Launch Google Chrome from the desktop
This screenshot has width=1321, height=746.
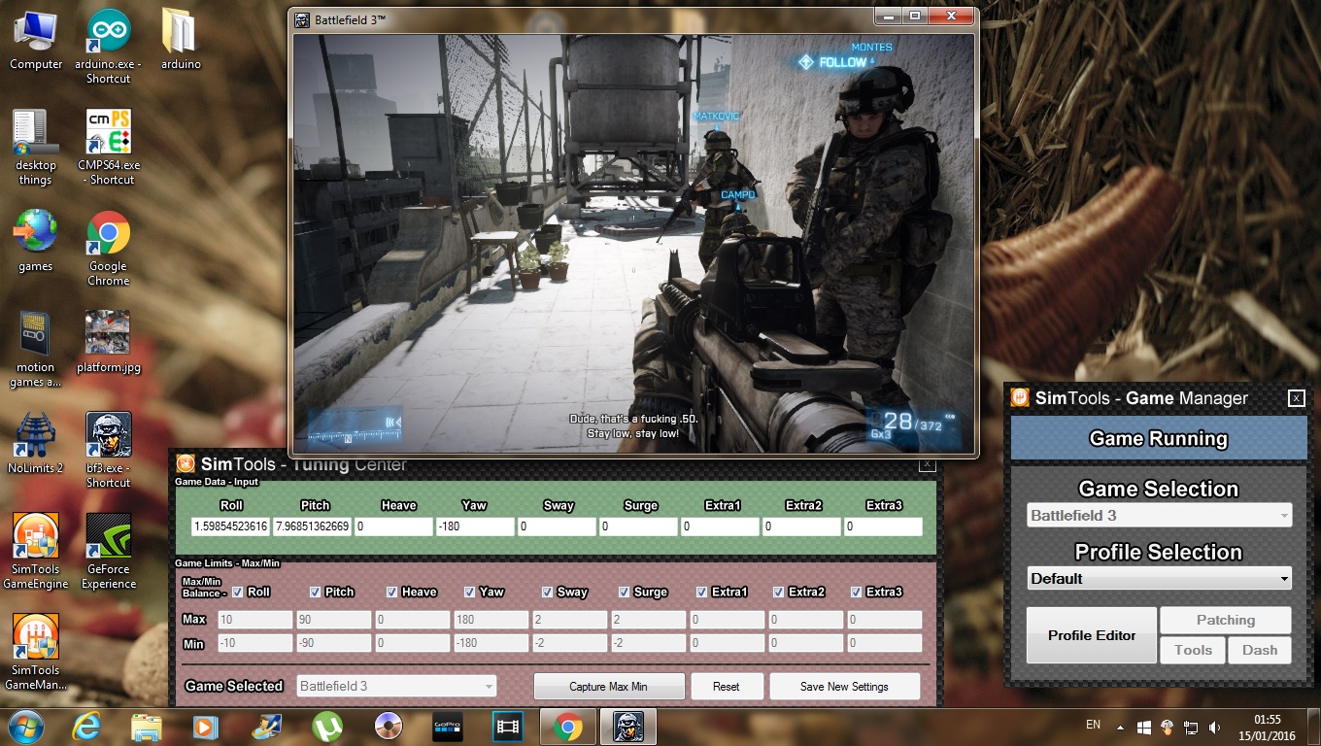click(109, 249)
